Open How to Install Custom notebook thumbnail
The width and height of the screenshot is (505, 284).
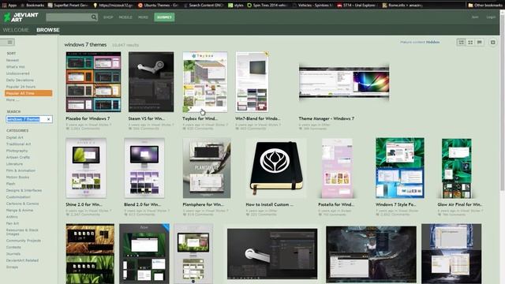[276, 168]
